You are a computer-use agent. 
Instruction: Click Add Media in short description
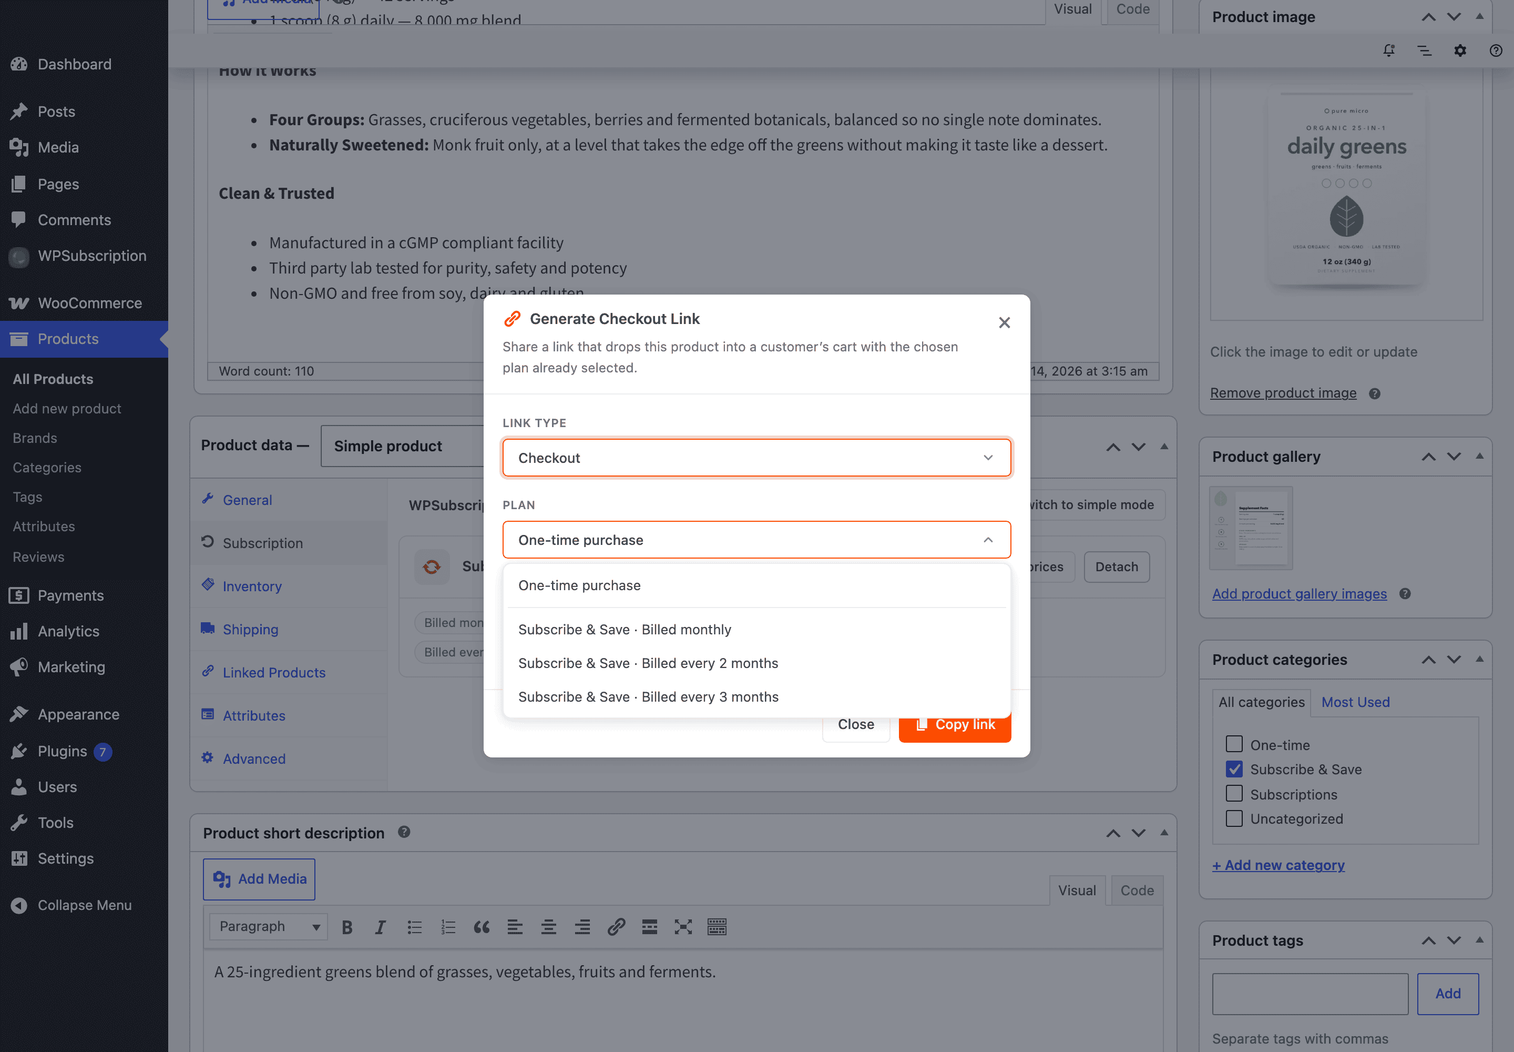point(259,879)
